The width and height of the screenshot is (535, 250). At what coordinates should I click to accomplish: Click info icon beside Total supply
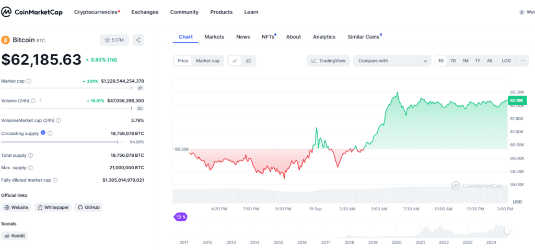[x=30, y=155]
